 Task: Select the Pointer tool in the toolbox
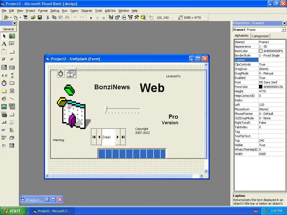4,36
